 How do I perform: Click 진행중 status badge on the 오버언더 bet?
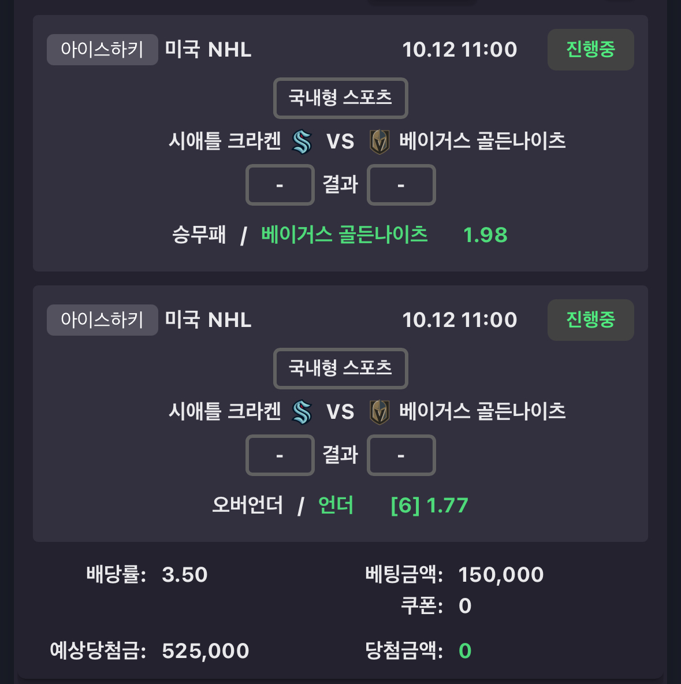pyautogui.click(x=590, y=320)
